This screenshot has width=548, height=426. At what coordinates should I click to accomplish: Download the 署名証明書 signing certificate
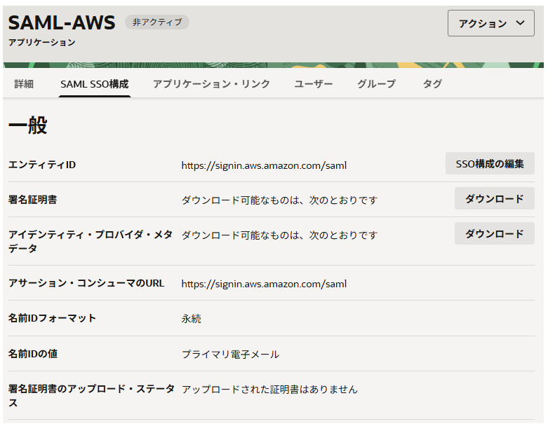coord(494,199)
